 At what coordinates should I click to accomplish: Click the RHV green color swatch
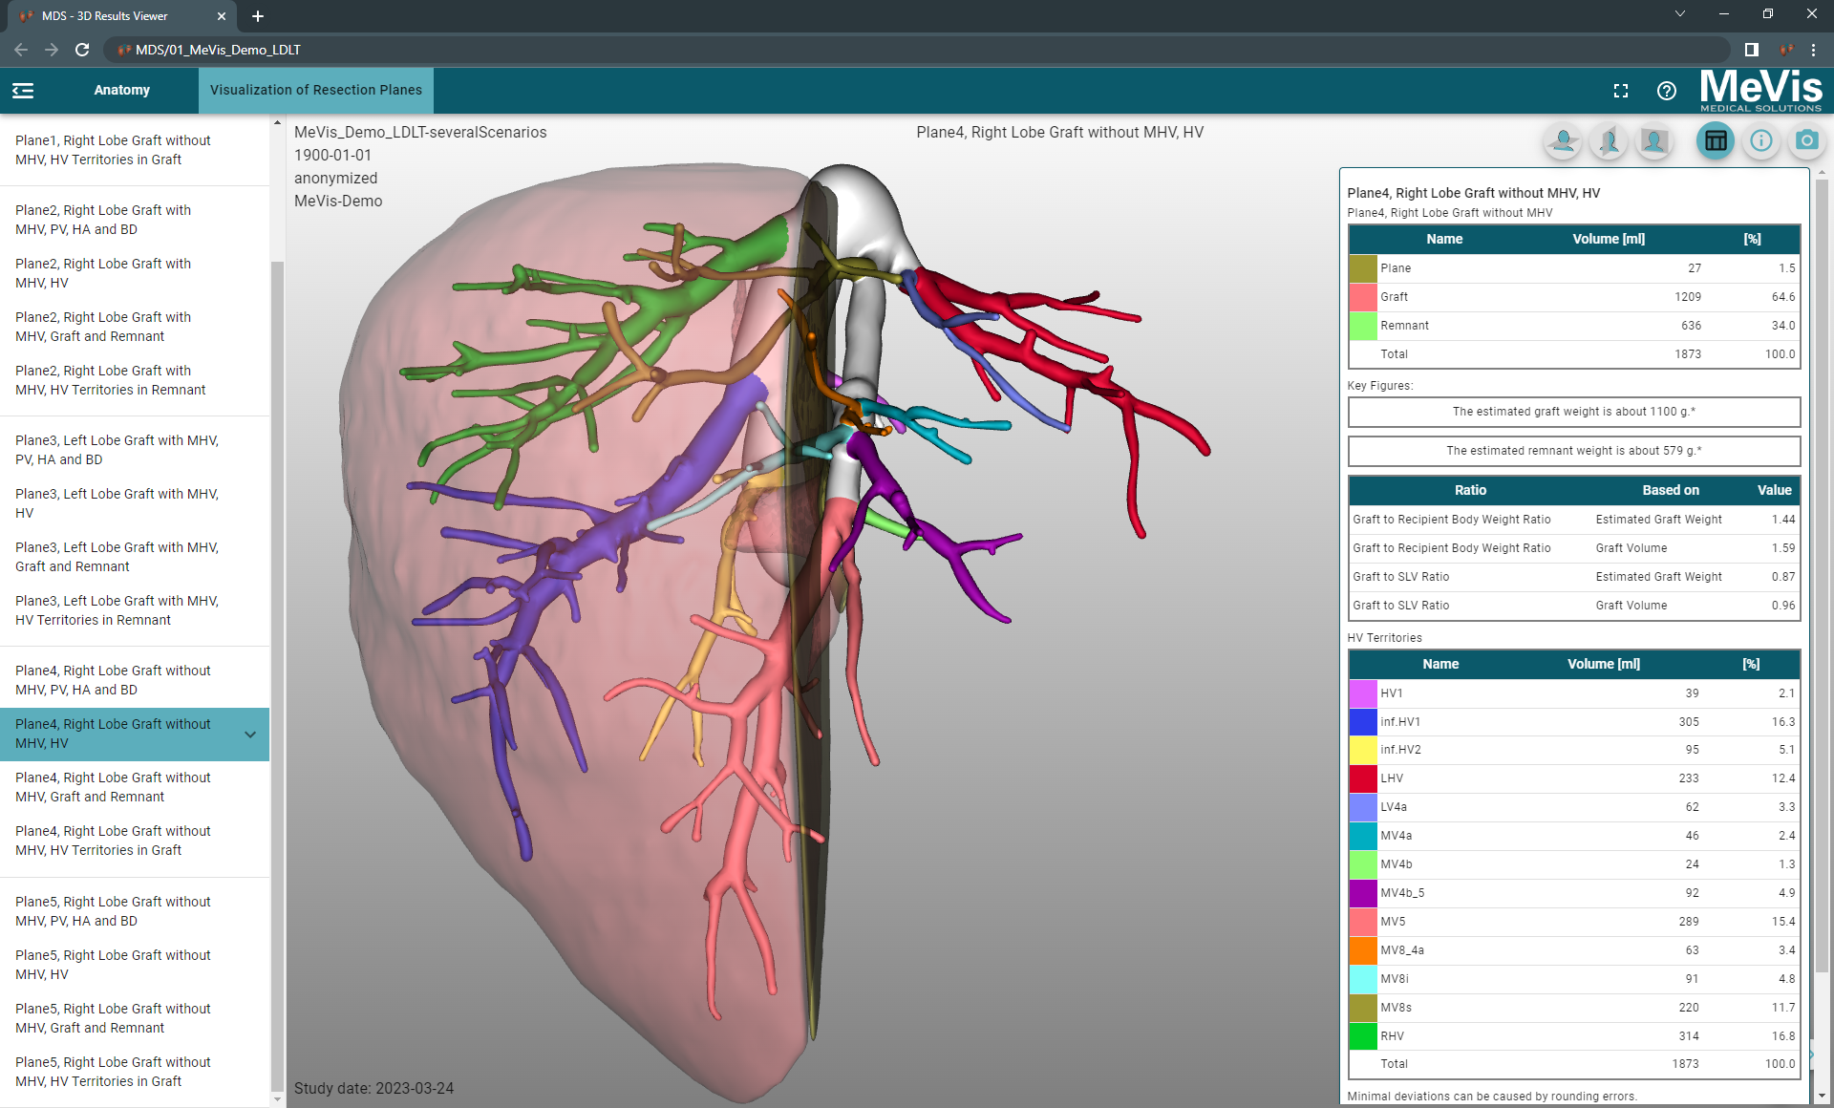click(1363, 1036)
